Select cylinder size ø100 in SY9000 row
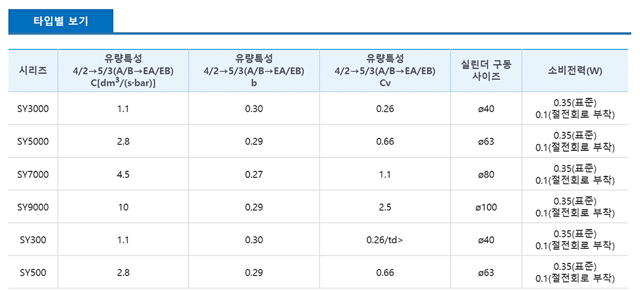The height and width of the screenshot is (291, 640). click(486, 207)
